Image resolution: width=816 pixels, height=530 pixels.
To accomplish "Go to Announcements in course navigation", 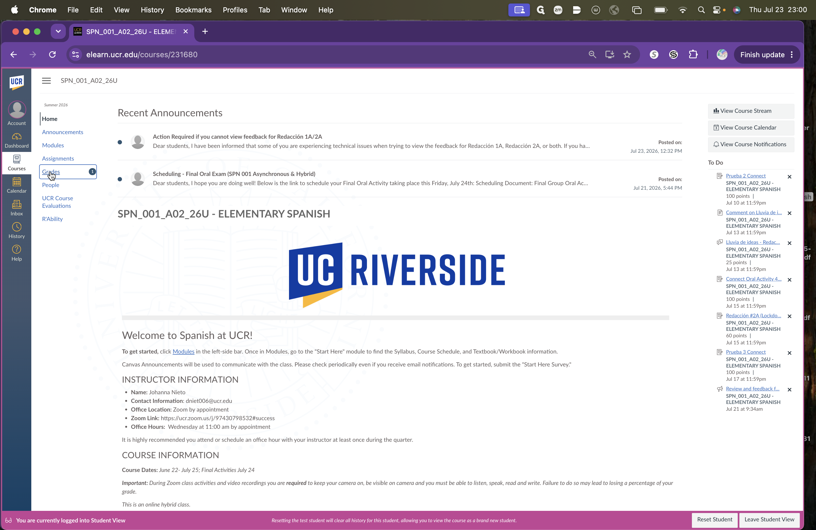I will click(x=63, y=132).
